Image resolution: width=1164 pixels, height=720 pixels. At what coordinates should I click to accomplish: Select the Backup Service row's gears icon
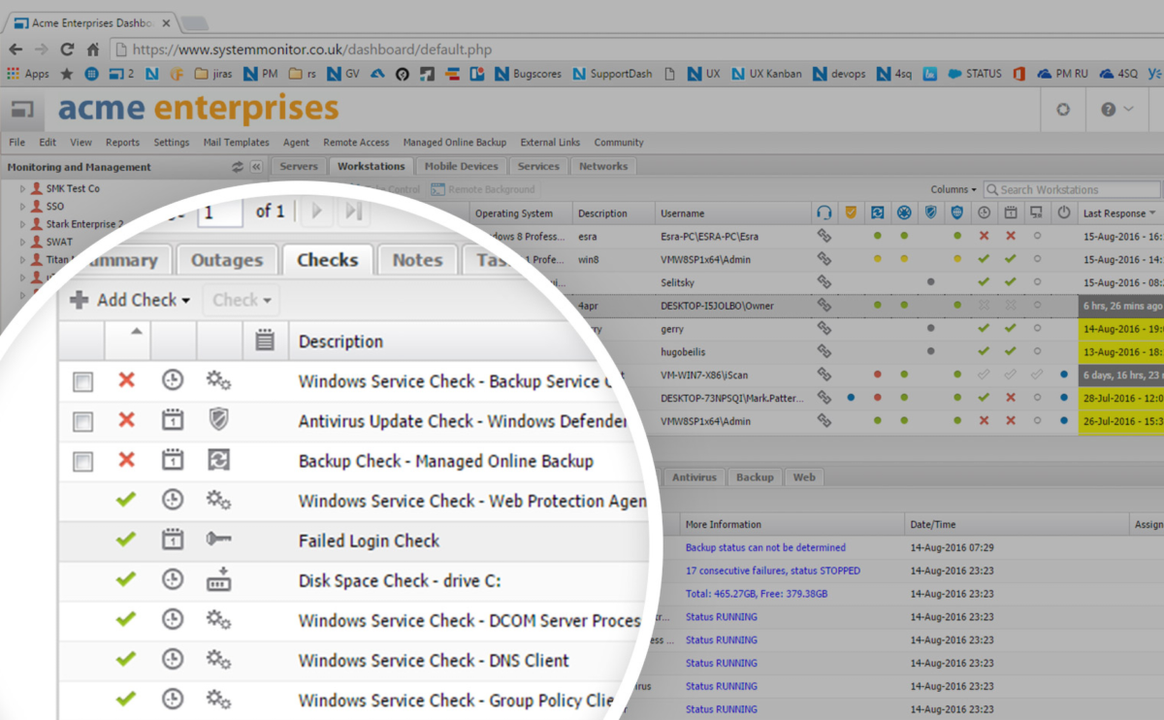click(x=219, y=380)
